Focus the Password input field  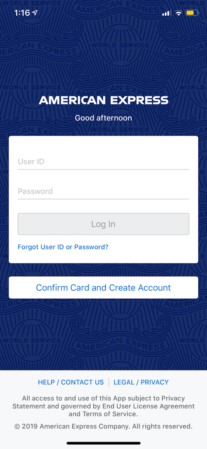(103, 191)
